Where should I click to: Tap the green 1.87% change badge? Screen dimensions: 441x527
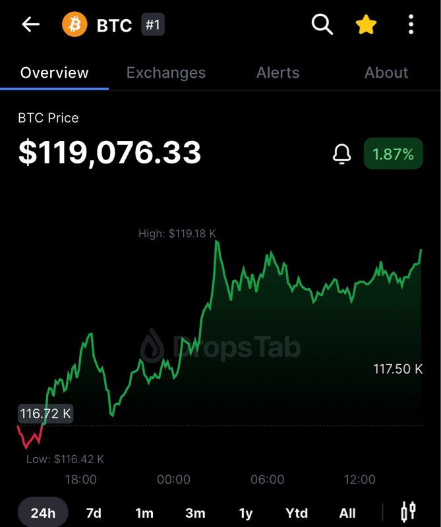393,154
